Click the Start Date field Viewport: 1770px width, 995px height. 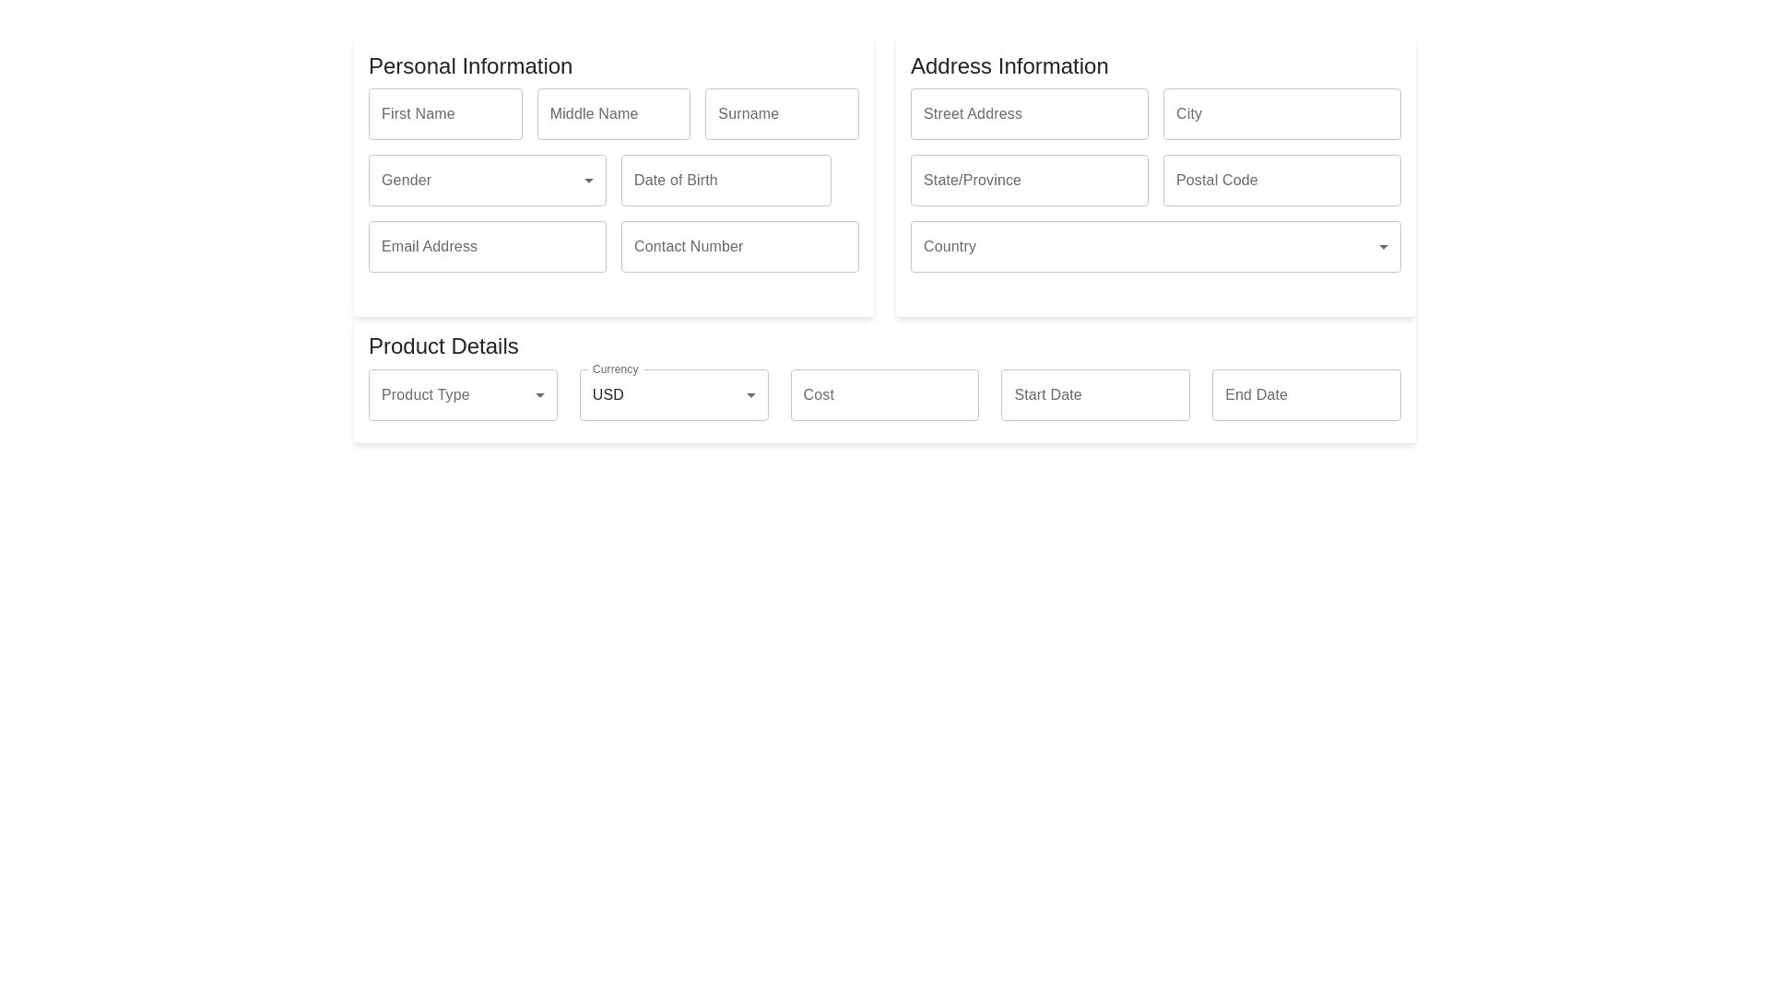click(x=1095, y=395)
